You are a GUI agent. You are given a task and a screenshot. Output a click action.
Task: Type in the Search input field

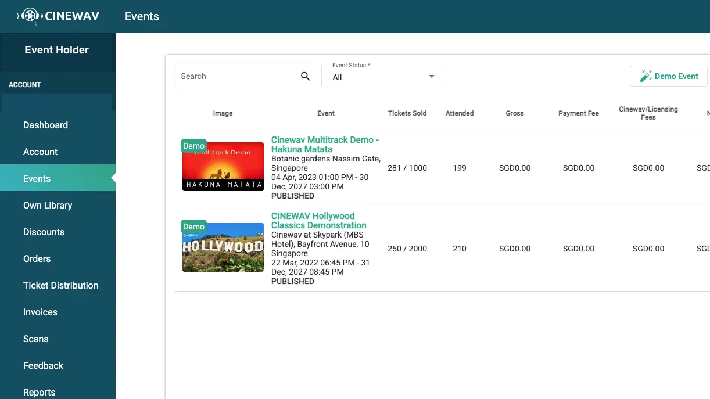tap(237, 76)
